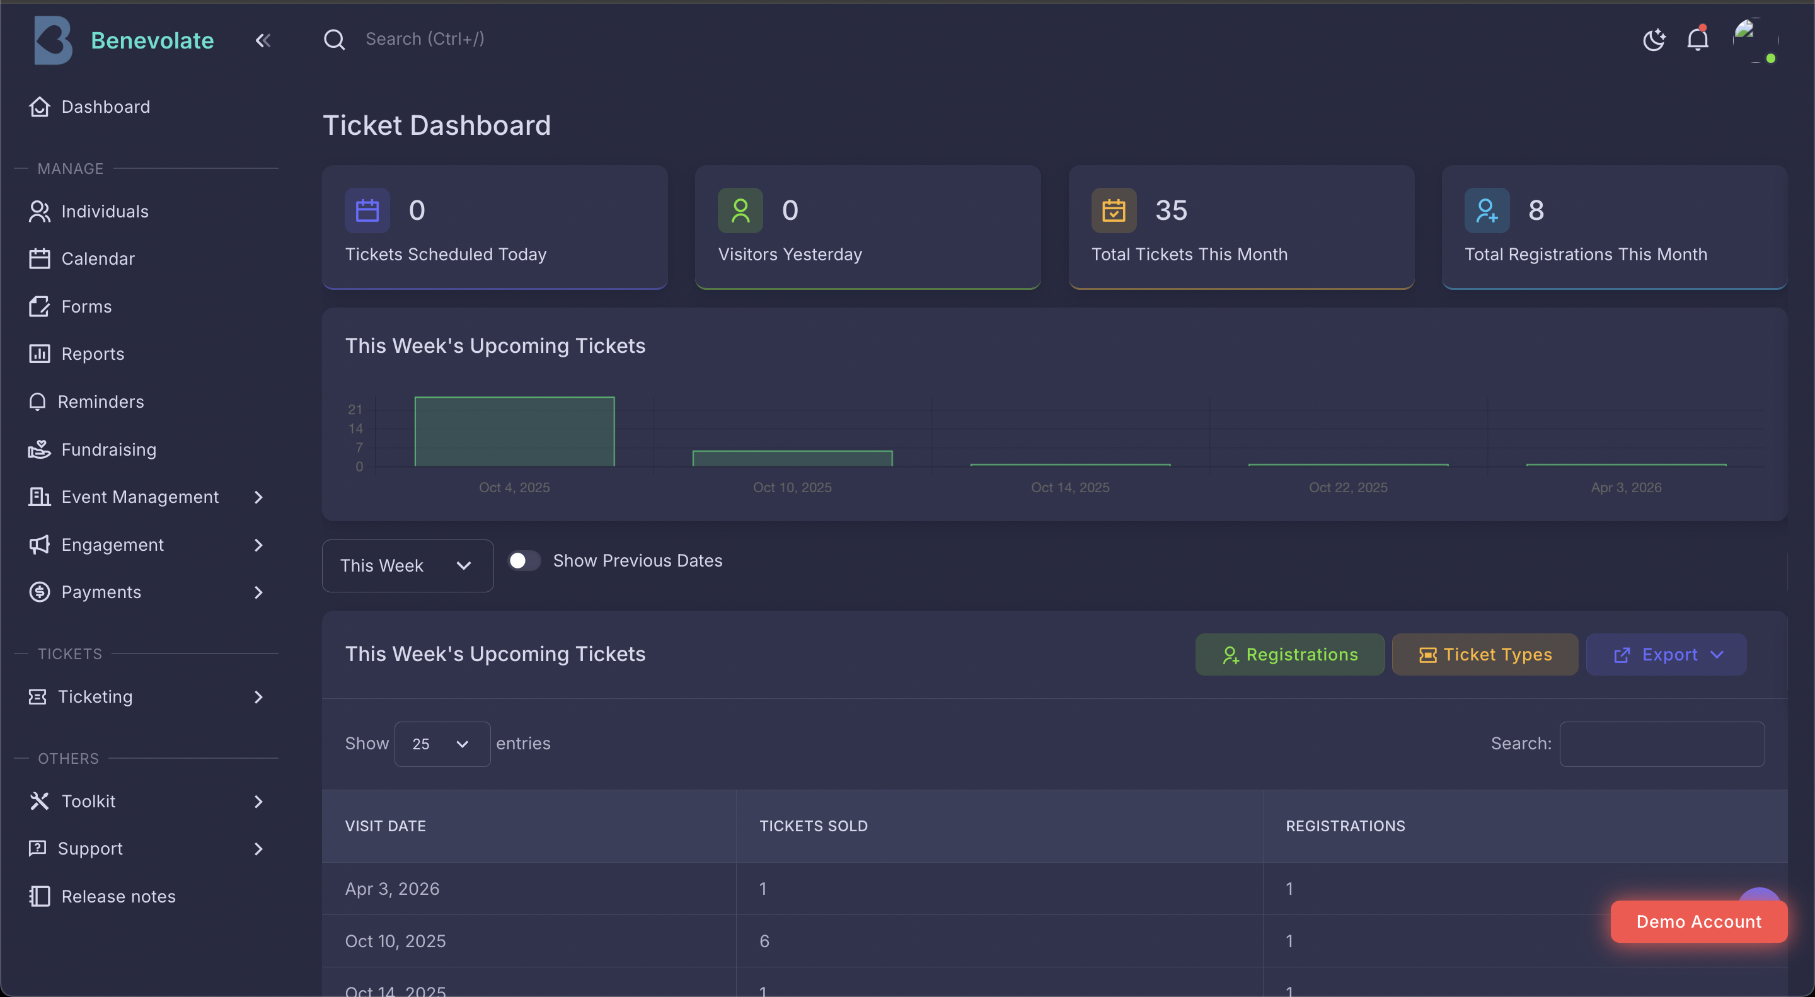Viewport: 1815px width, 997px height.
Task: Open the This Week period dropdown
Action: tap(407, 566)
